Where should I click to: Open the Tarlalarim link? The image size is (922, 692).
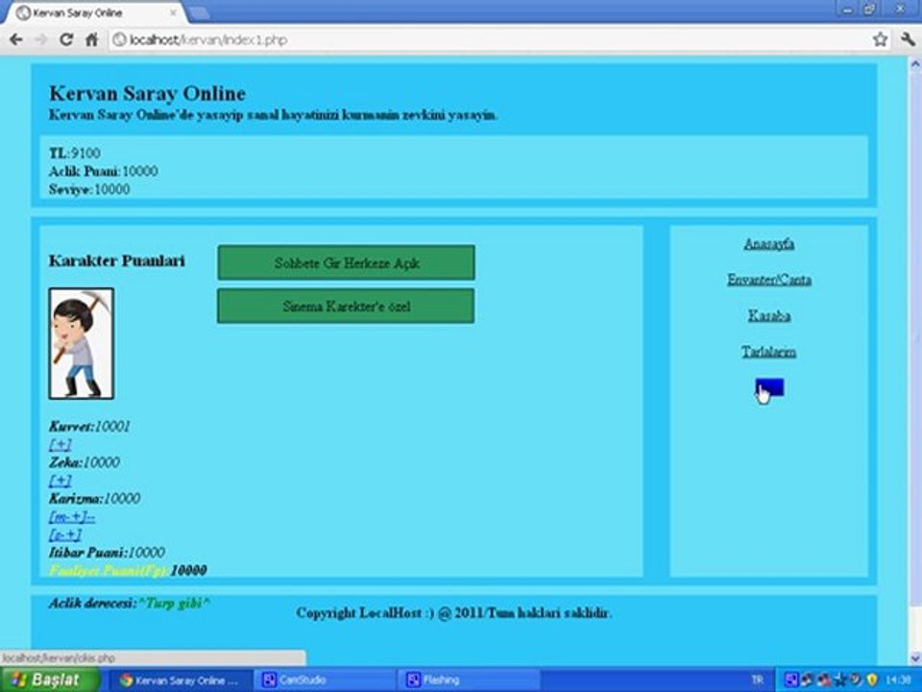(768, 352)
